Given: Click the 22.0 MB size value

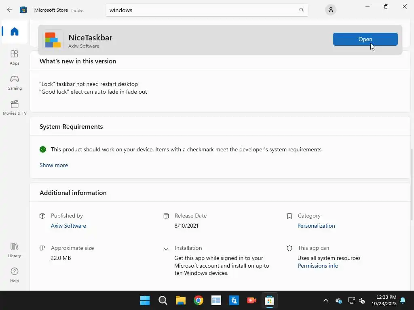Looking at the screenshot, I should click(x=61, y=258).
